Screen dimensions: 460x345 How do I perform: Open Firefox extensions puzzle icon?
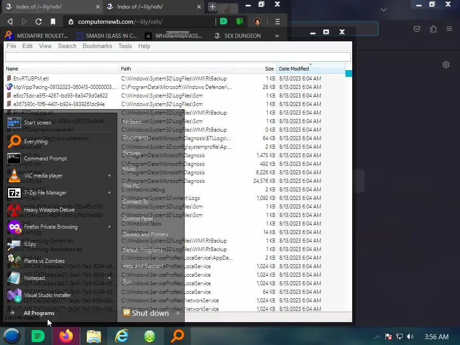pos(433,29)
